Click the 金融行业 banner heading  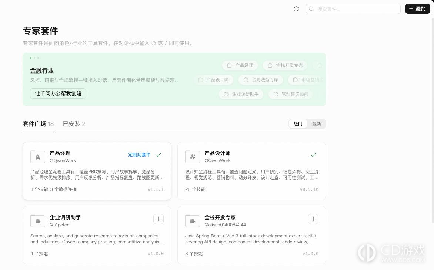coord(42,71)
